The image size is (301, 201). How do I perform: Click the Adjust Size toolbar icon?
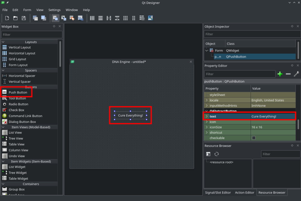tap(150, 18)
